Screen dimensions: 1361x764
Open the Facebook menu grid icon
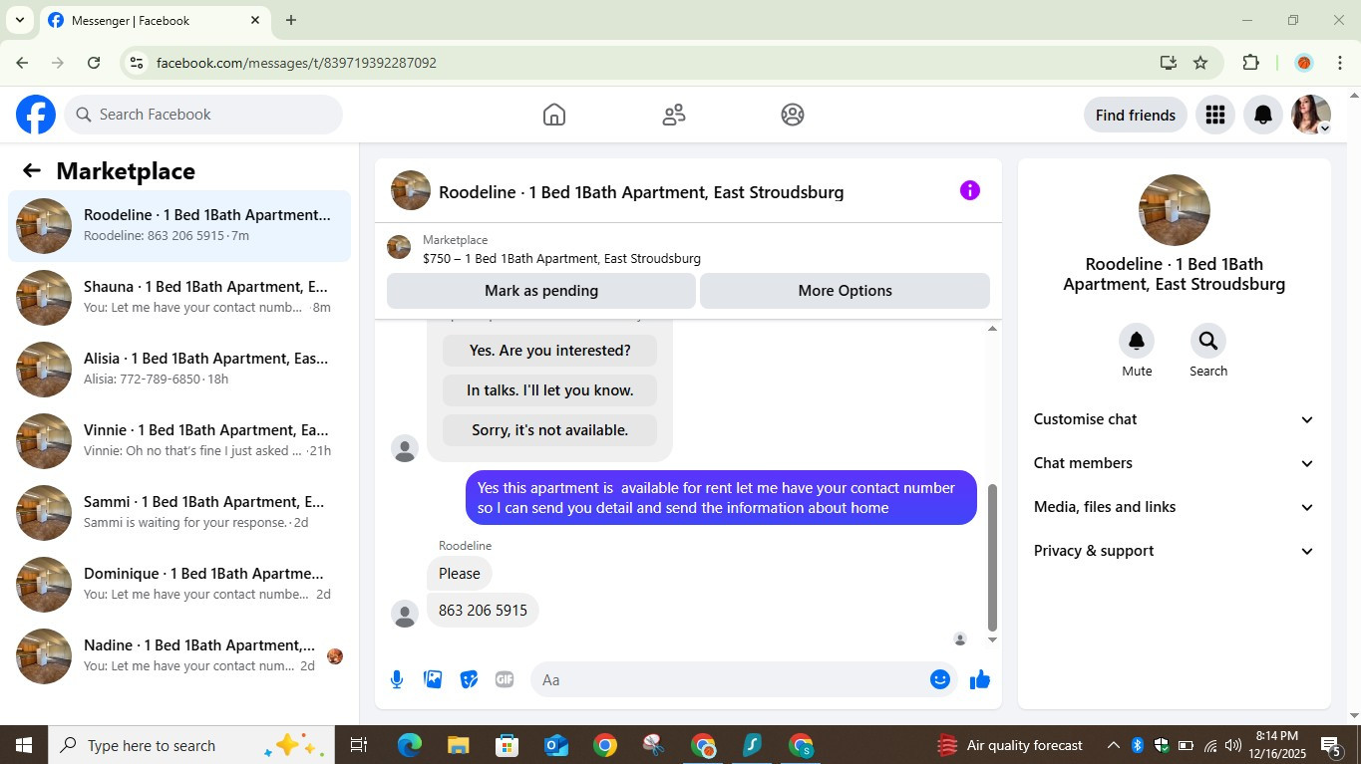point(1214,115)
